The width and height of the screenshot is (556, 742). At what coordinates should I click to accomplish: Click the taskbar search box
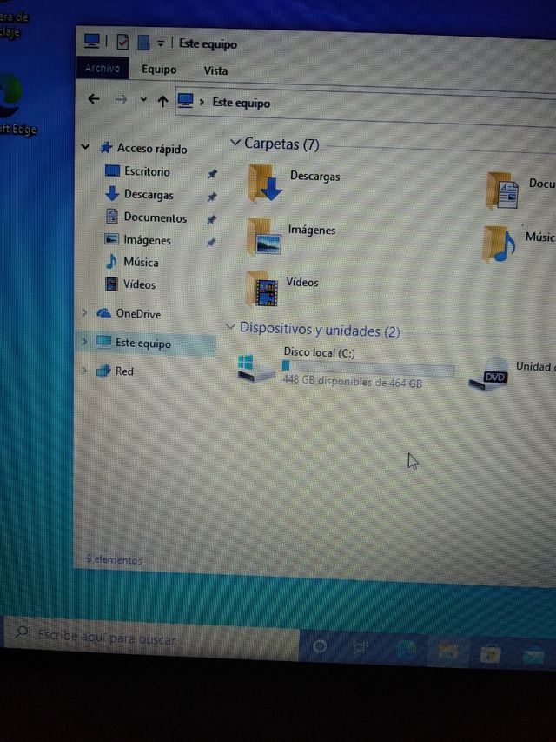(151, 638)
